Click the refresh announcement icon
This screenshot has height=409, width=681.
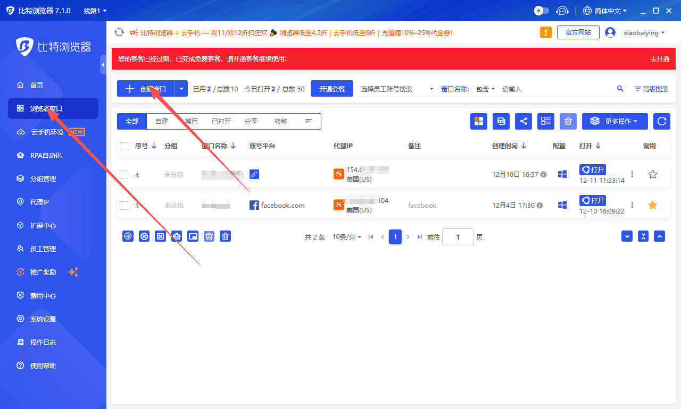coord(119,32)
